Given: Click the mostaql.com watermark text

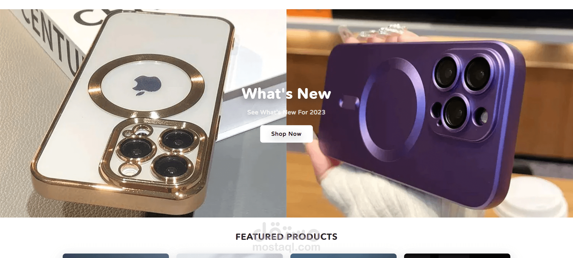Looking at the screenshot, I should pyautogui.click(x=286, y=247).
